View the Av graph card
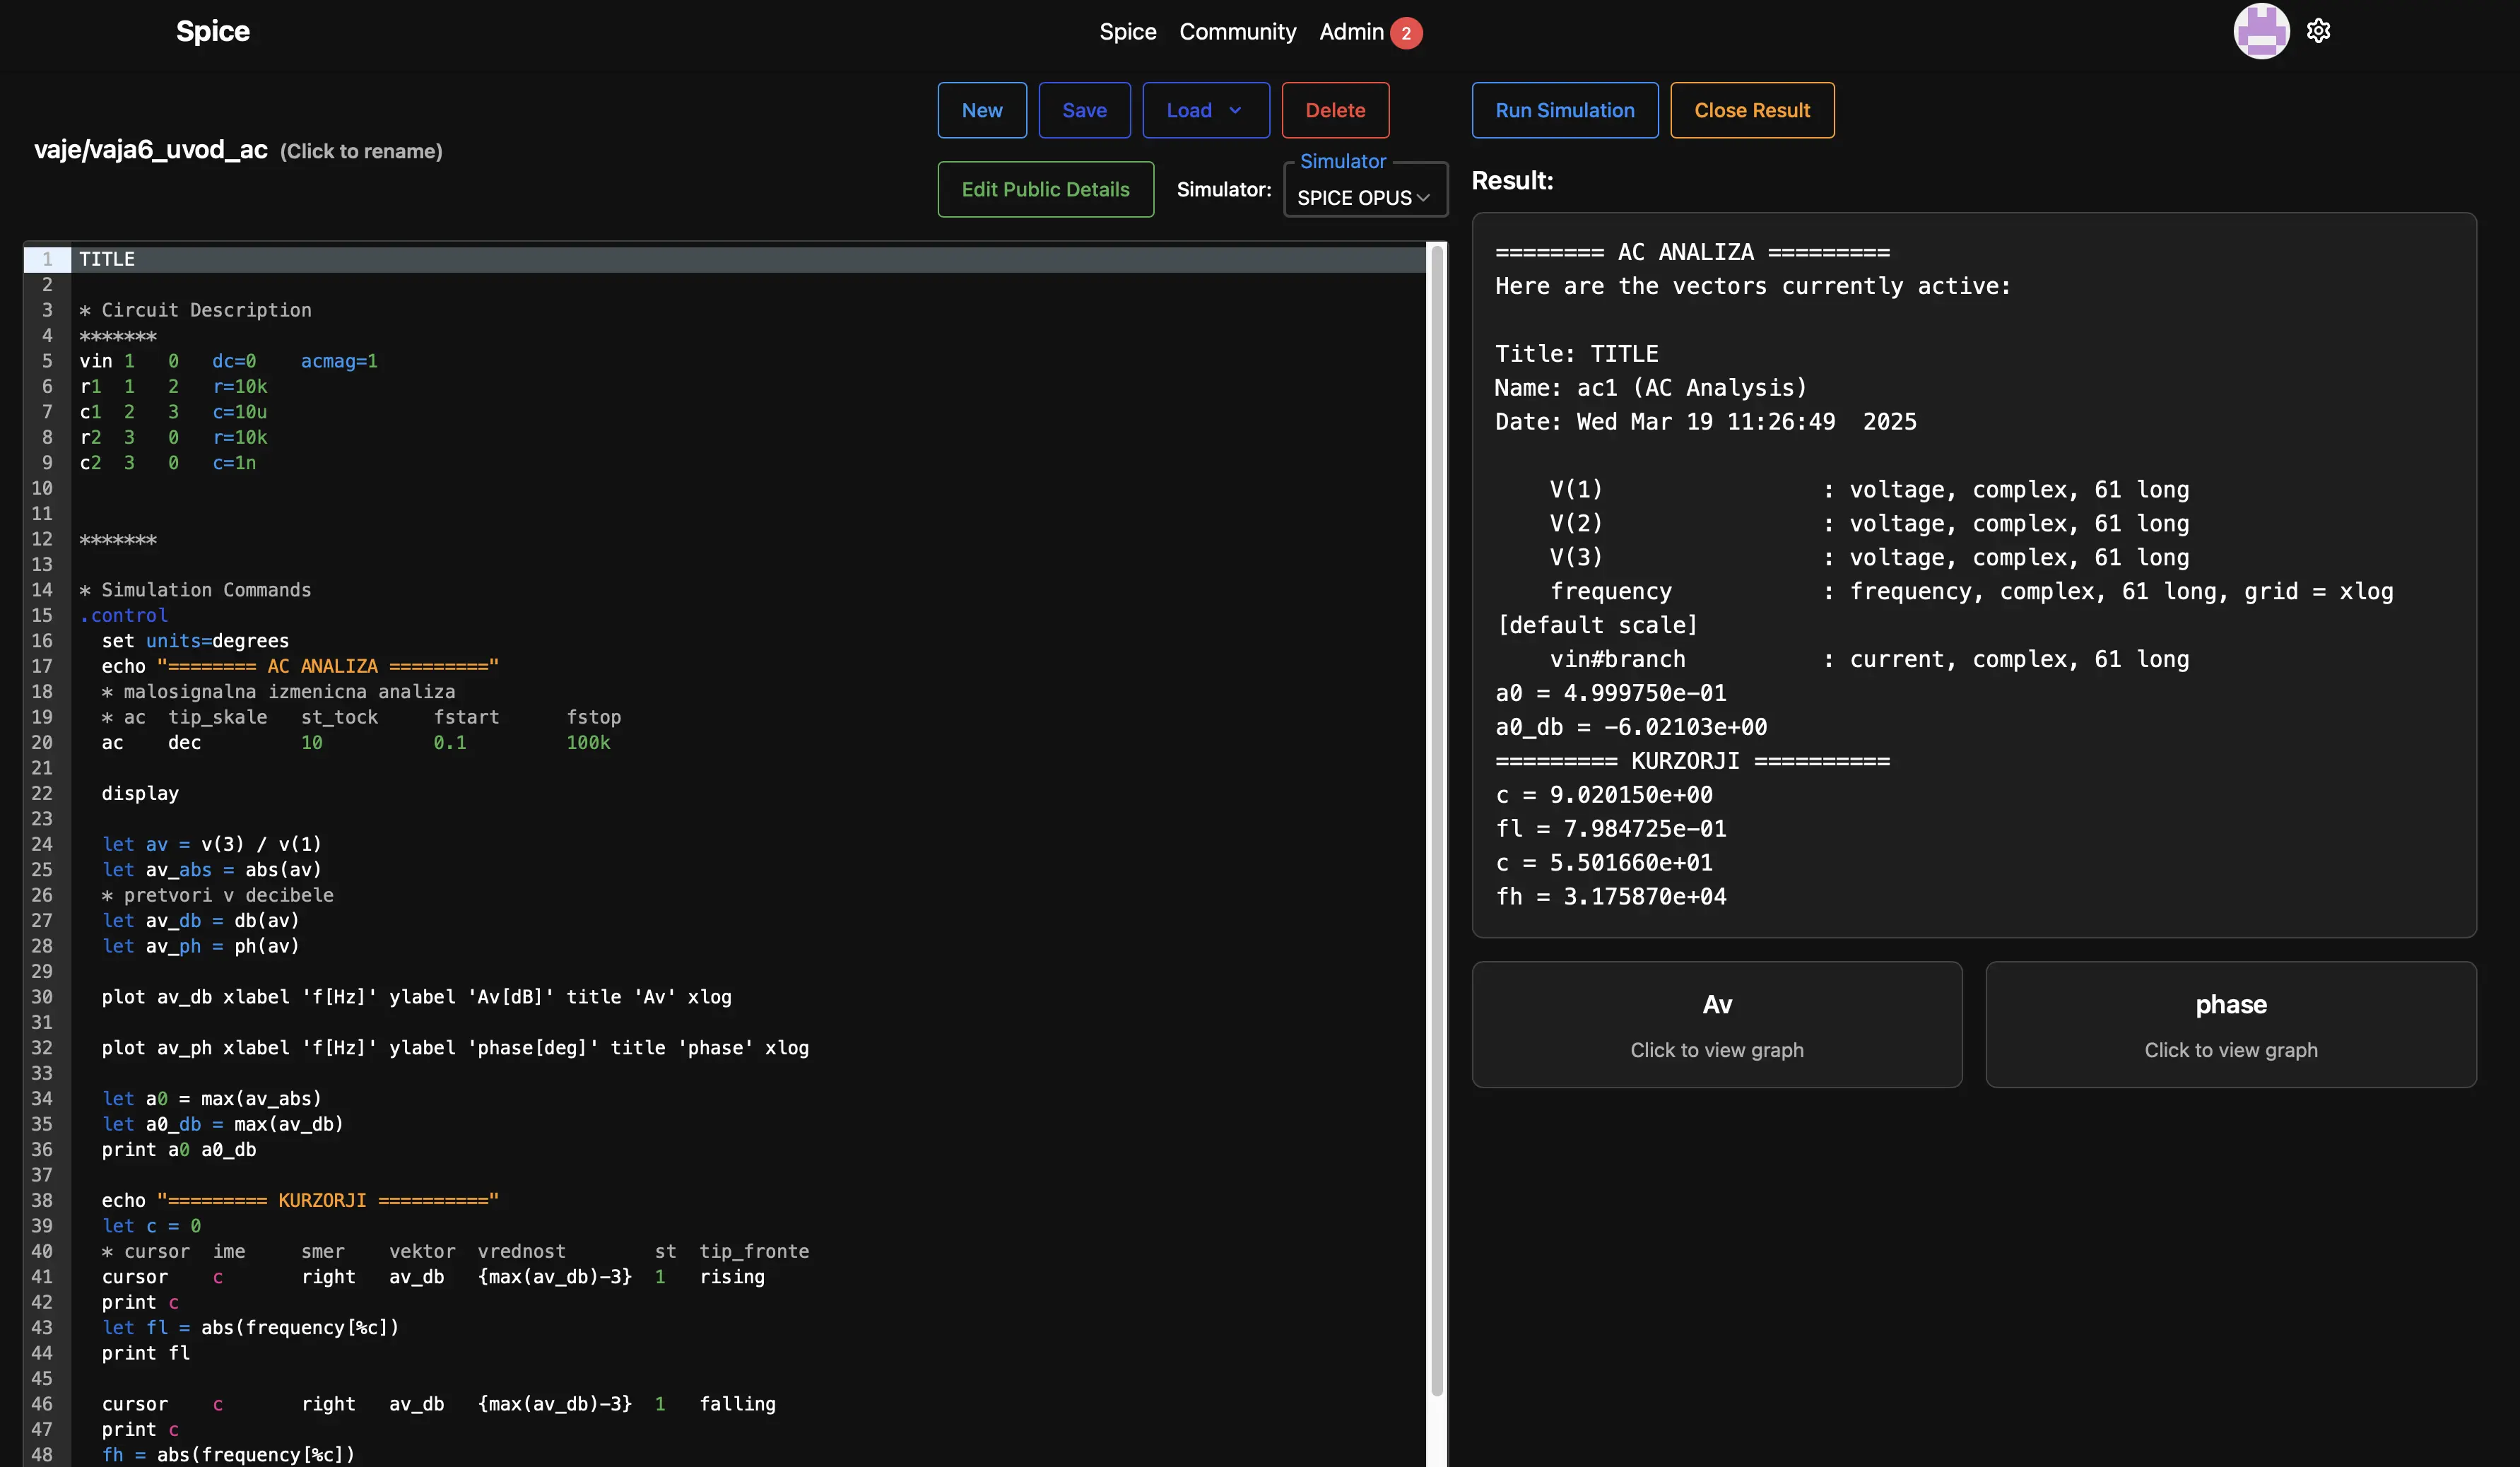Image resolution: width=2520 pixels, height=1467 pixels. pos(1716,1024)
